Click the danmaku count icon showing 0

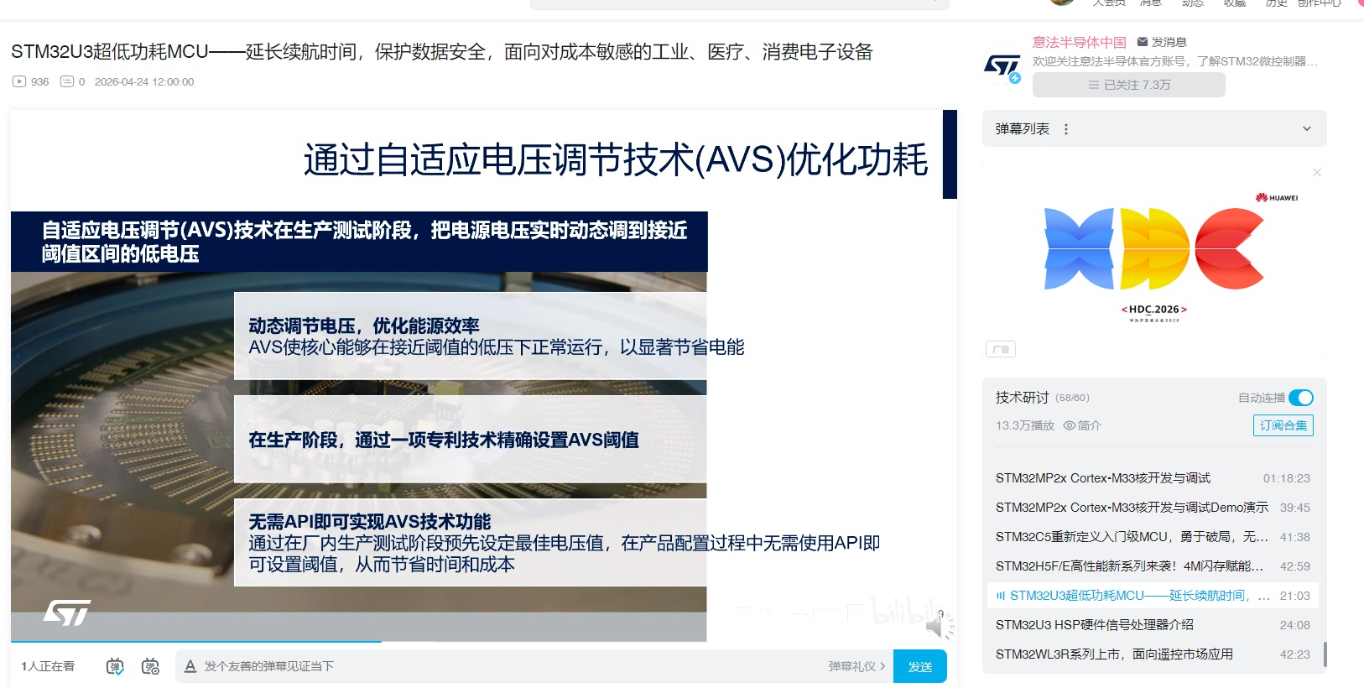(x=67, y=81)
